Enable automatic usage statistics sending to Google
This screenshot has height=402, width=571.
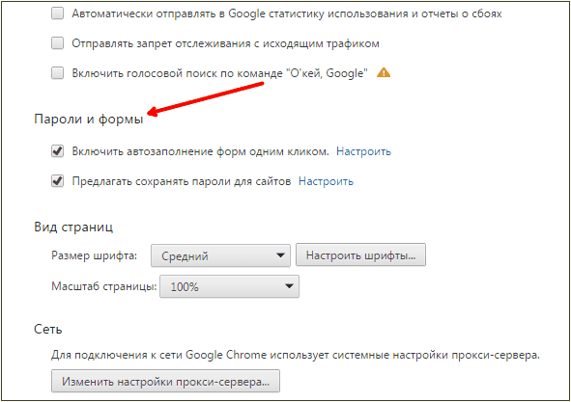(57, 13)
